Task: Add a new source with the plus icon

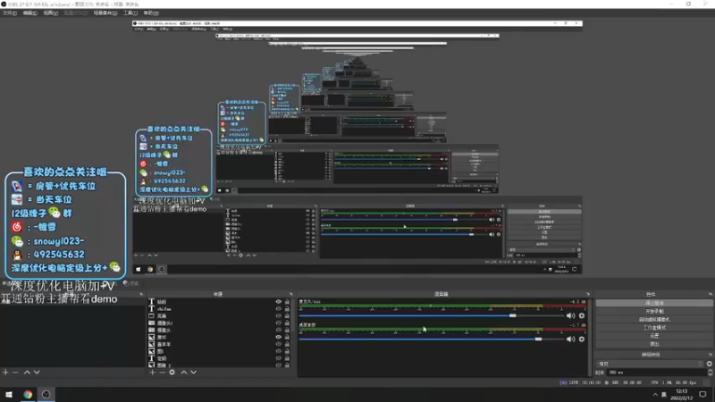Action: pyautogui.click(x=152, y=373)
